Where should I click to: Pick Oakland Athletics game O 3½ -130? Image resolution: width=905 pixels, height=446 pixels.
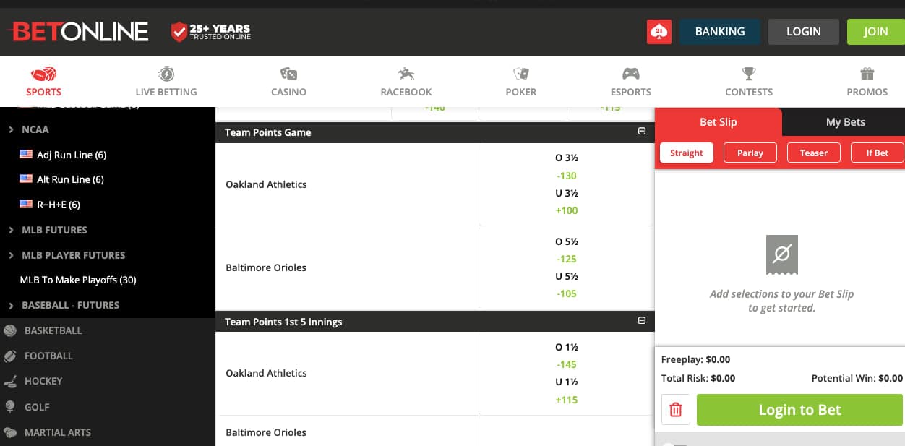[567, 167]
